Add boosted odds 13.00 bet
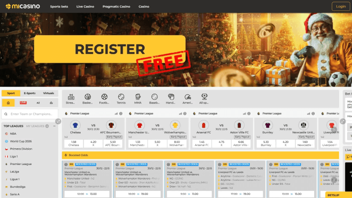Viewport: 352px width, 198px height. click(87, 194)
